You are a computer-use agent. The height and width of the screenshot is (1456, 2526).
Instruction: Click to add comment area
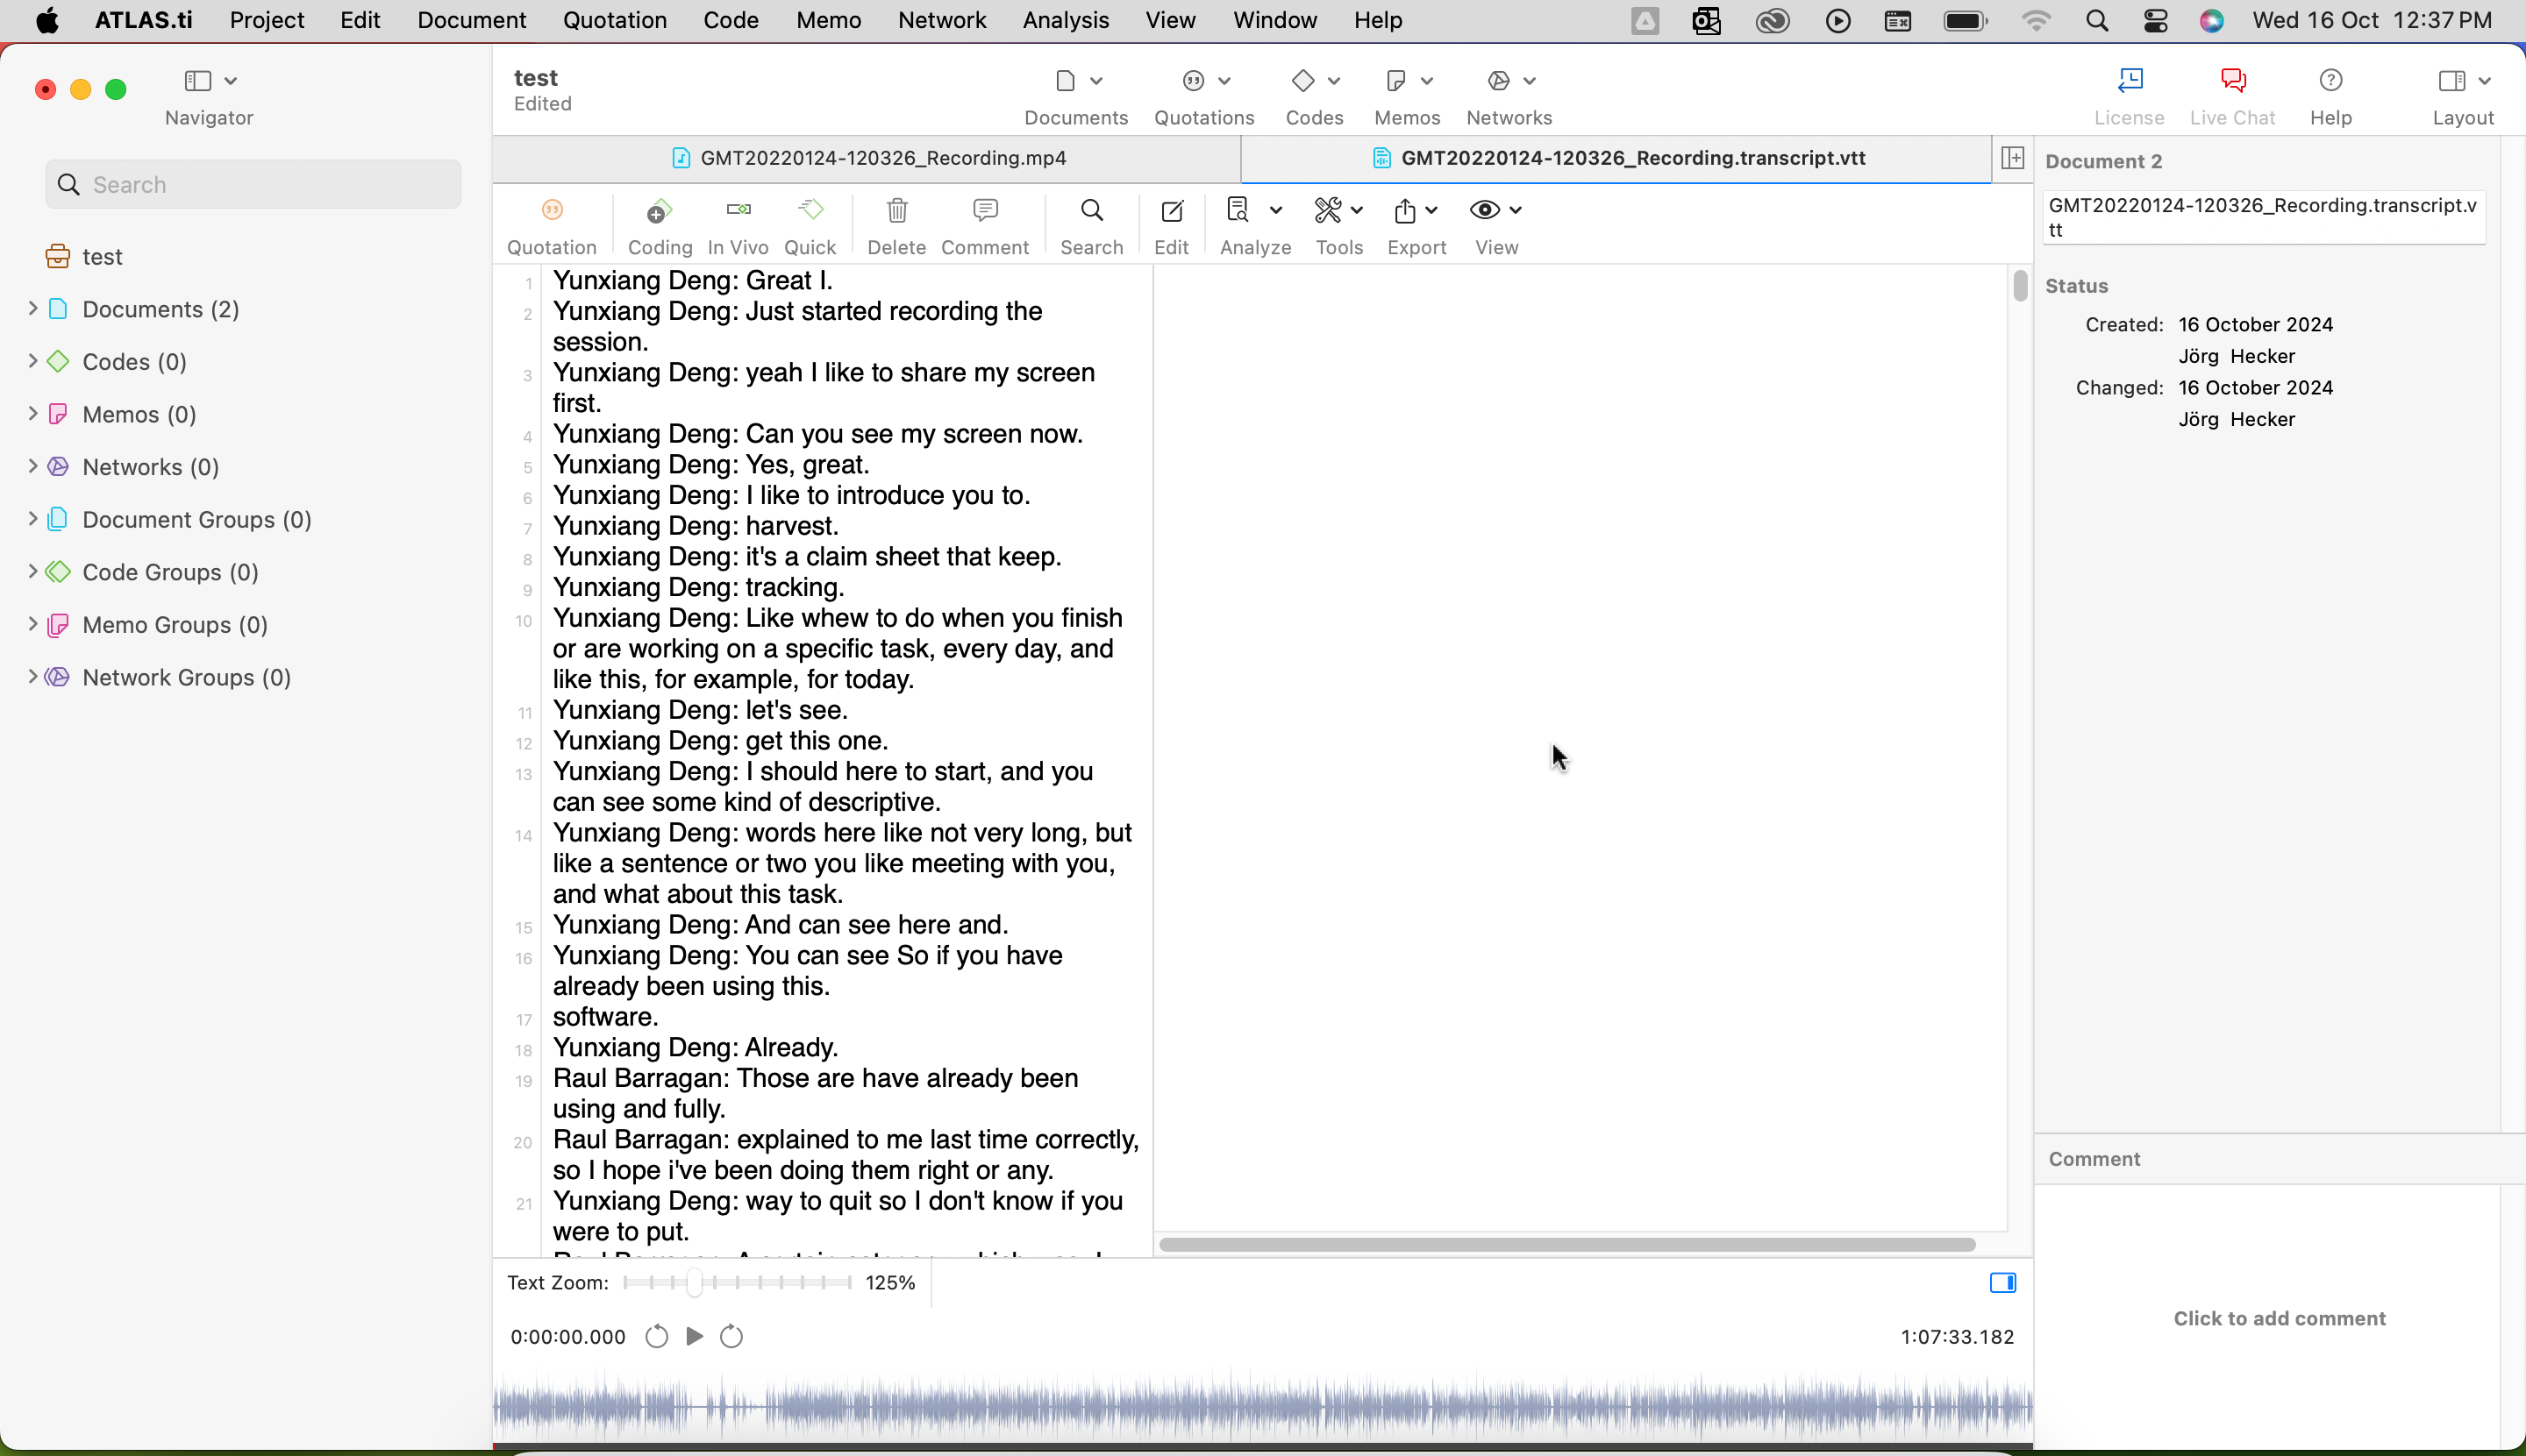[x=2279, y=1318]
